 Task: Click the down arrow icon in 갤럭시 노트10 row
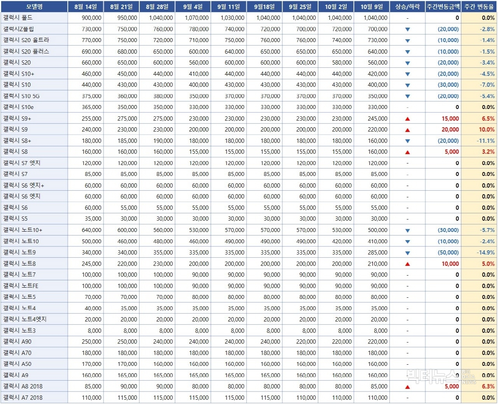pos(407,242)
